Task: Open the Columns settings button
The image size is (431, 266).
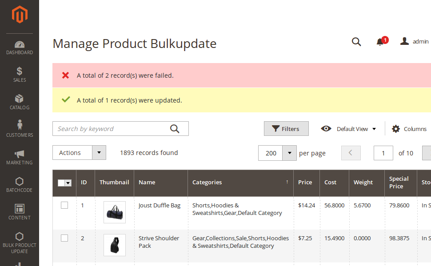Action: [x=409, y=129]
